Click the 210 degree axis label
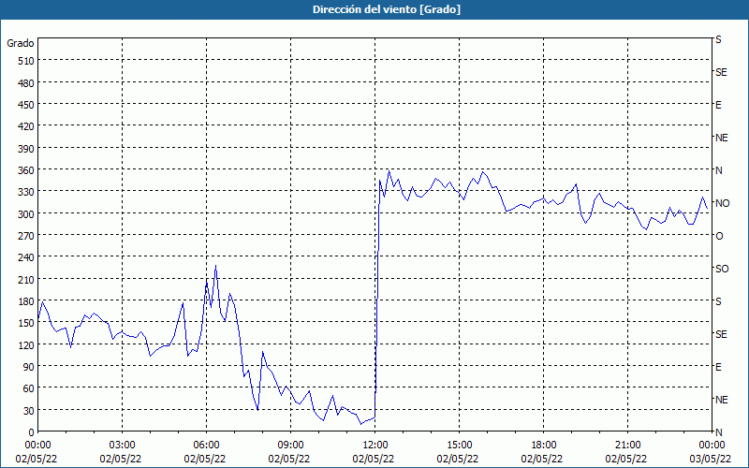 coord(27,279)
